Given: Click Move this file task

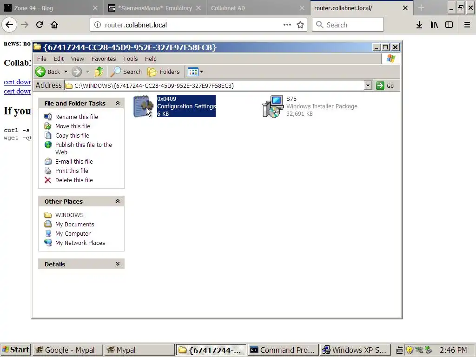Looking at the screenshot, I should tap(73, 126).
